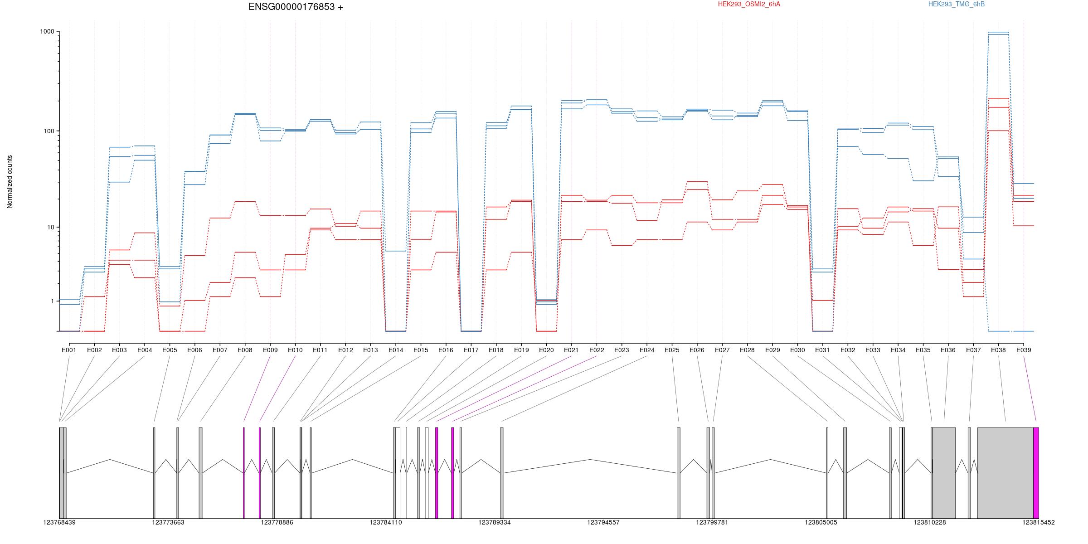Select exon label E028
Screen dimensions: 1088x544
coord(747,350)
